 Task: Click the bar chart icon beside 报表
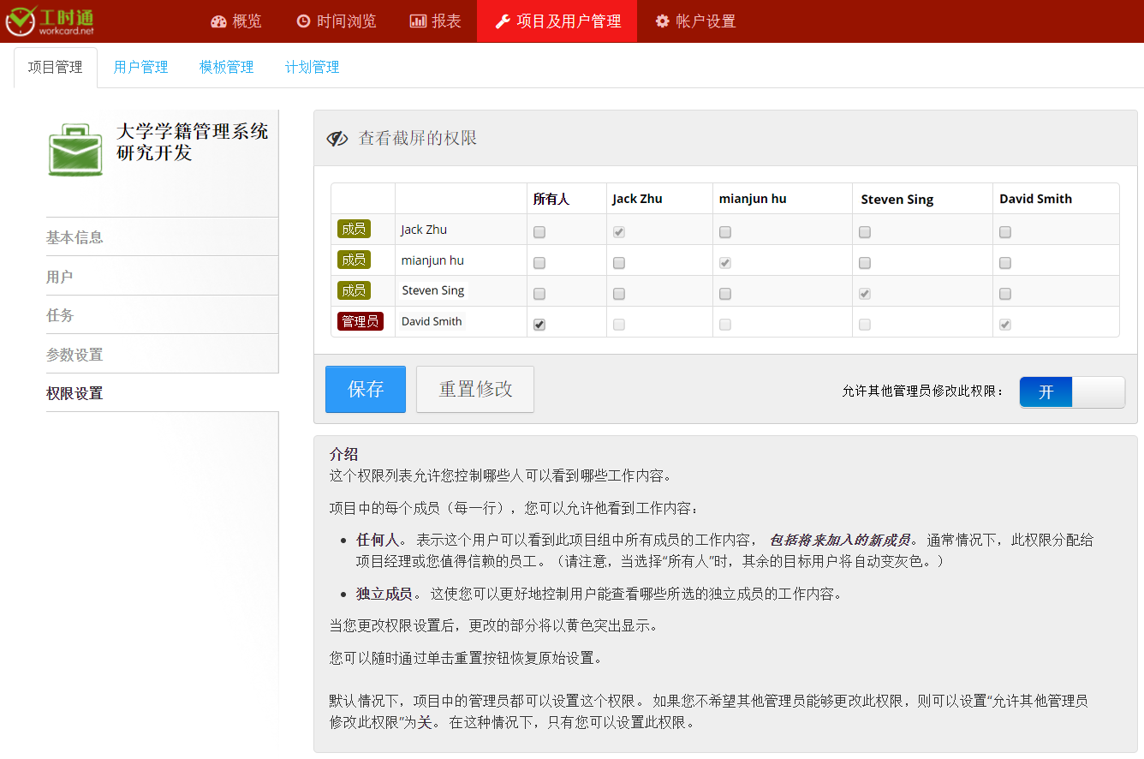418,21
